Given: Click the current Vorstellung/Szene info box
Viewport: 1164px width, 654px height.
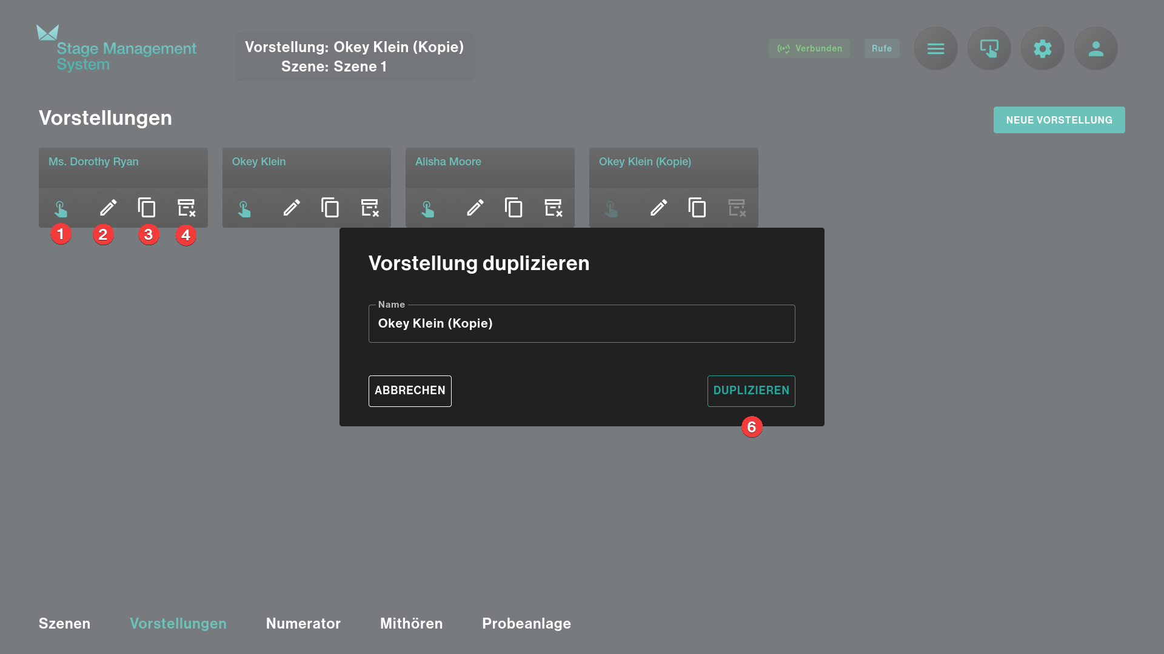Looking at the screenshot, I should click(355, 57).
